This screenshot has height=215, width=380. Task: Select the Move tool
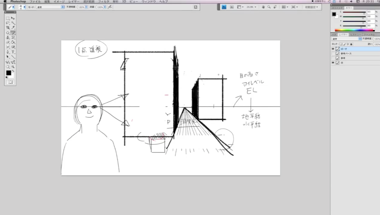point(13,18)
